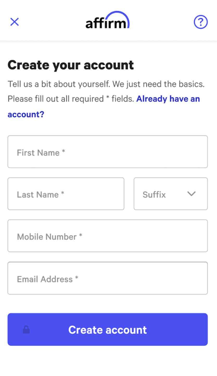Close the signup form with the X icon
Viewport: 217px width, 376px height.
coord(14,22)
